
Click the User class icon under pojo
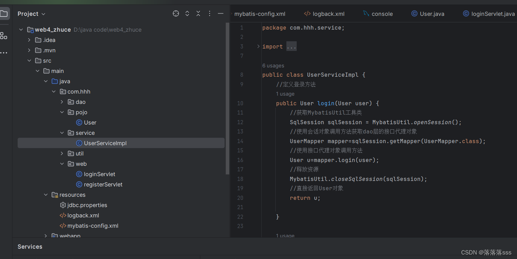pos(79,122)
